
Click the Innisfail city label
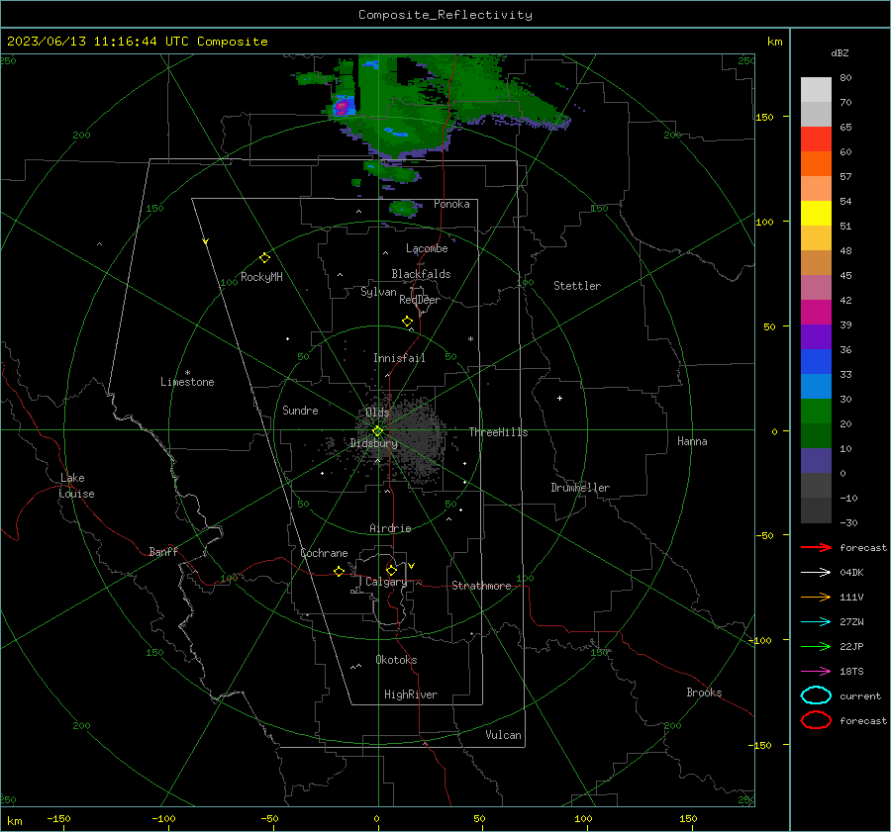[x=399, y=358]
